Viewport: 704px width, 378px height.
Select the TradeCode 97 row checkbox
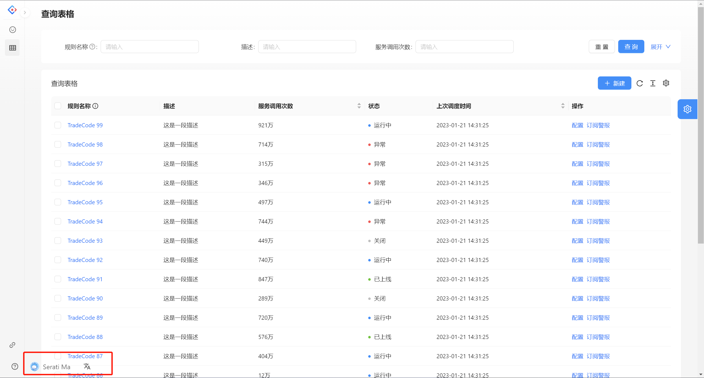tap(58, 164)
